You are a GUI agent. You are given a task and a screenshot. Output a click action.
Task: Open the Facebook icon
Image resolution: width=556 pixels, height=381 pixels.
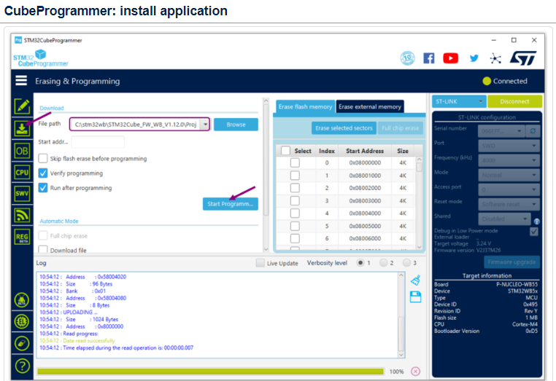tap(429, 58)
